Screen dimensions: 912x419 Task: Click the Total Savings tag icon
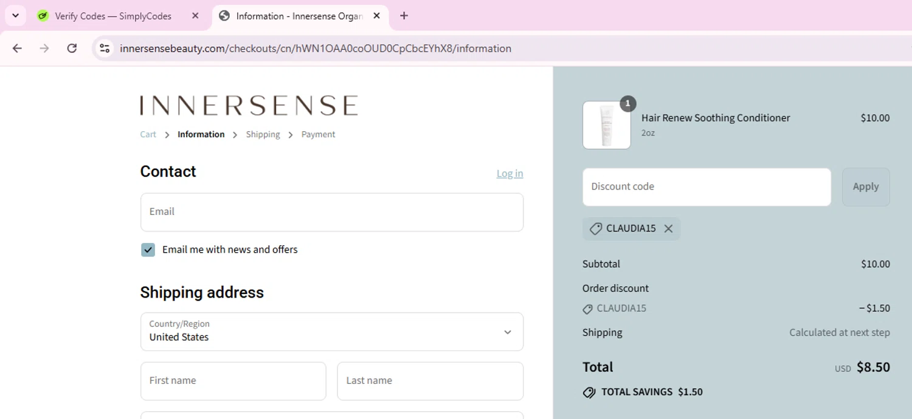(589, 392)
